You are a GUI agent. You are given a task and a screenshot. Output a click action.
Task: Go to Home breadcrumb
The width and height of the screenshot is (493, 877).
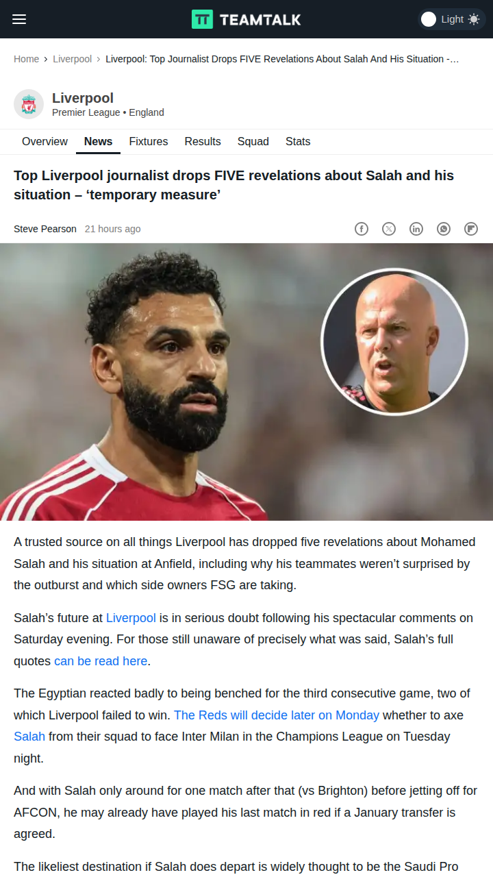(x=26, y=59)
